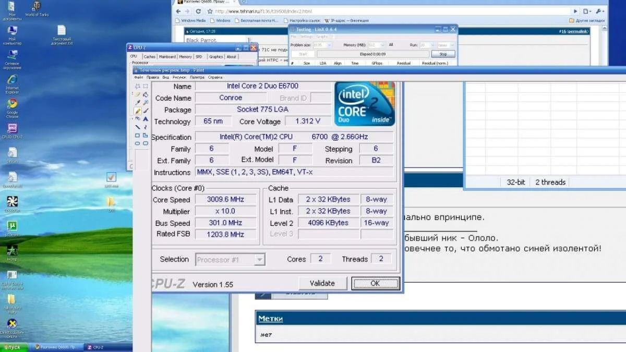The width and height of the screenshot is (626, 352).
Task: Select the Magnifier tool in Paint
Action: [x=146, y=103]
